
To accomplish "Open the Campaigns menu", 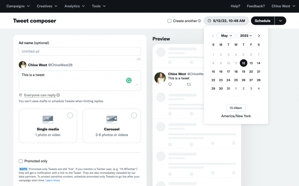I will pos(18,6).
